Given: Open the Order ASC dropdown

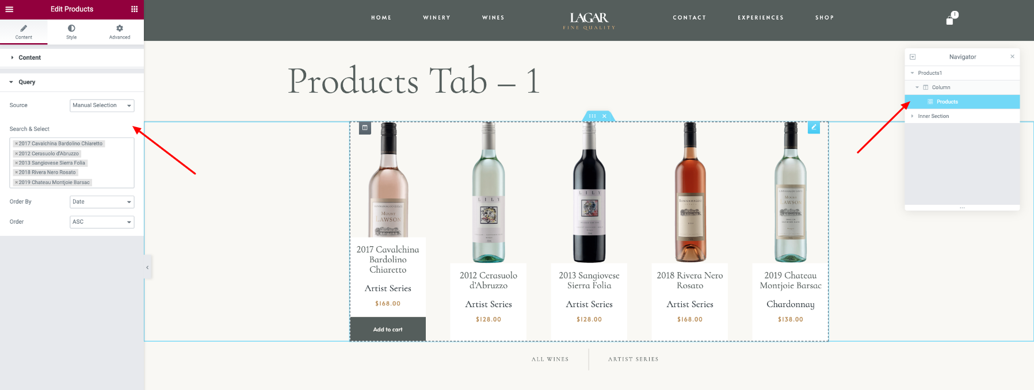Looking at the screenshot, I should coord(102,222).
